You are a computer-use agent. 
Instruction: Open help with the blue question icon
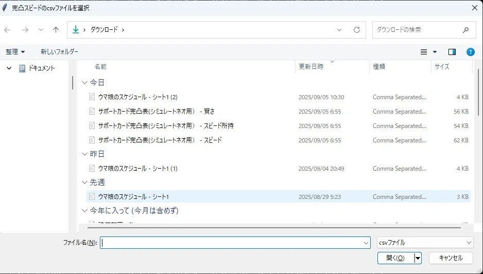tap(470, 52)
